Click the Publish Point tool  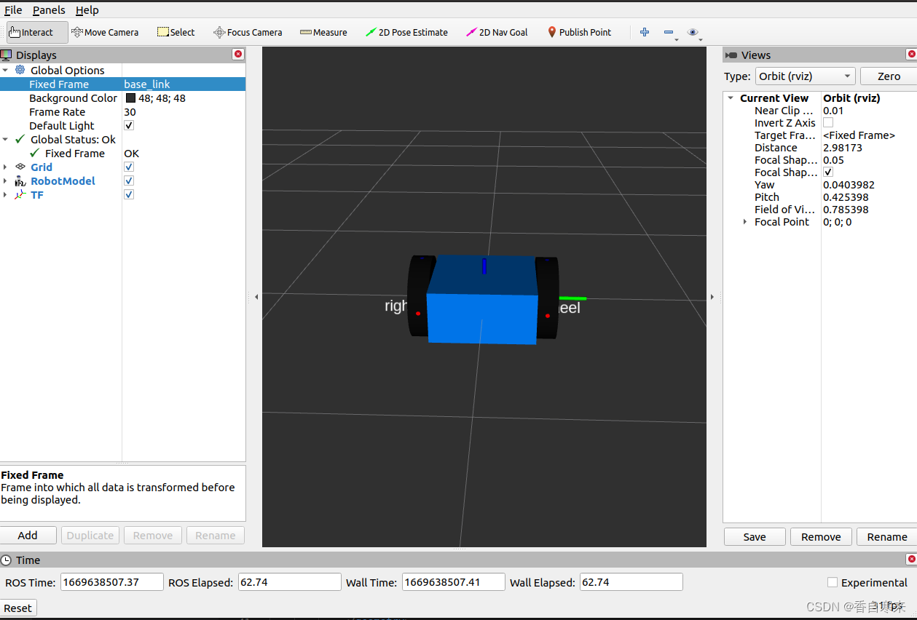coord(579,32)
